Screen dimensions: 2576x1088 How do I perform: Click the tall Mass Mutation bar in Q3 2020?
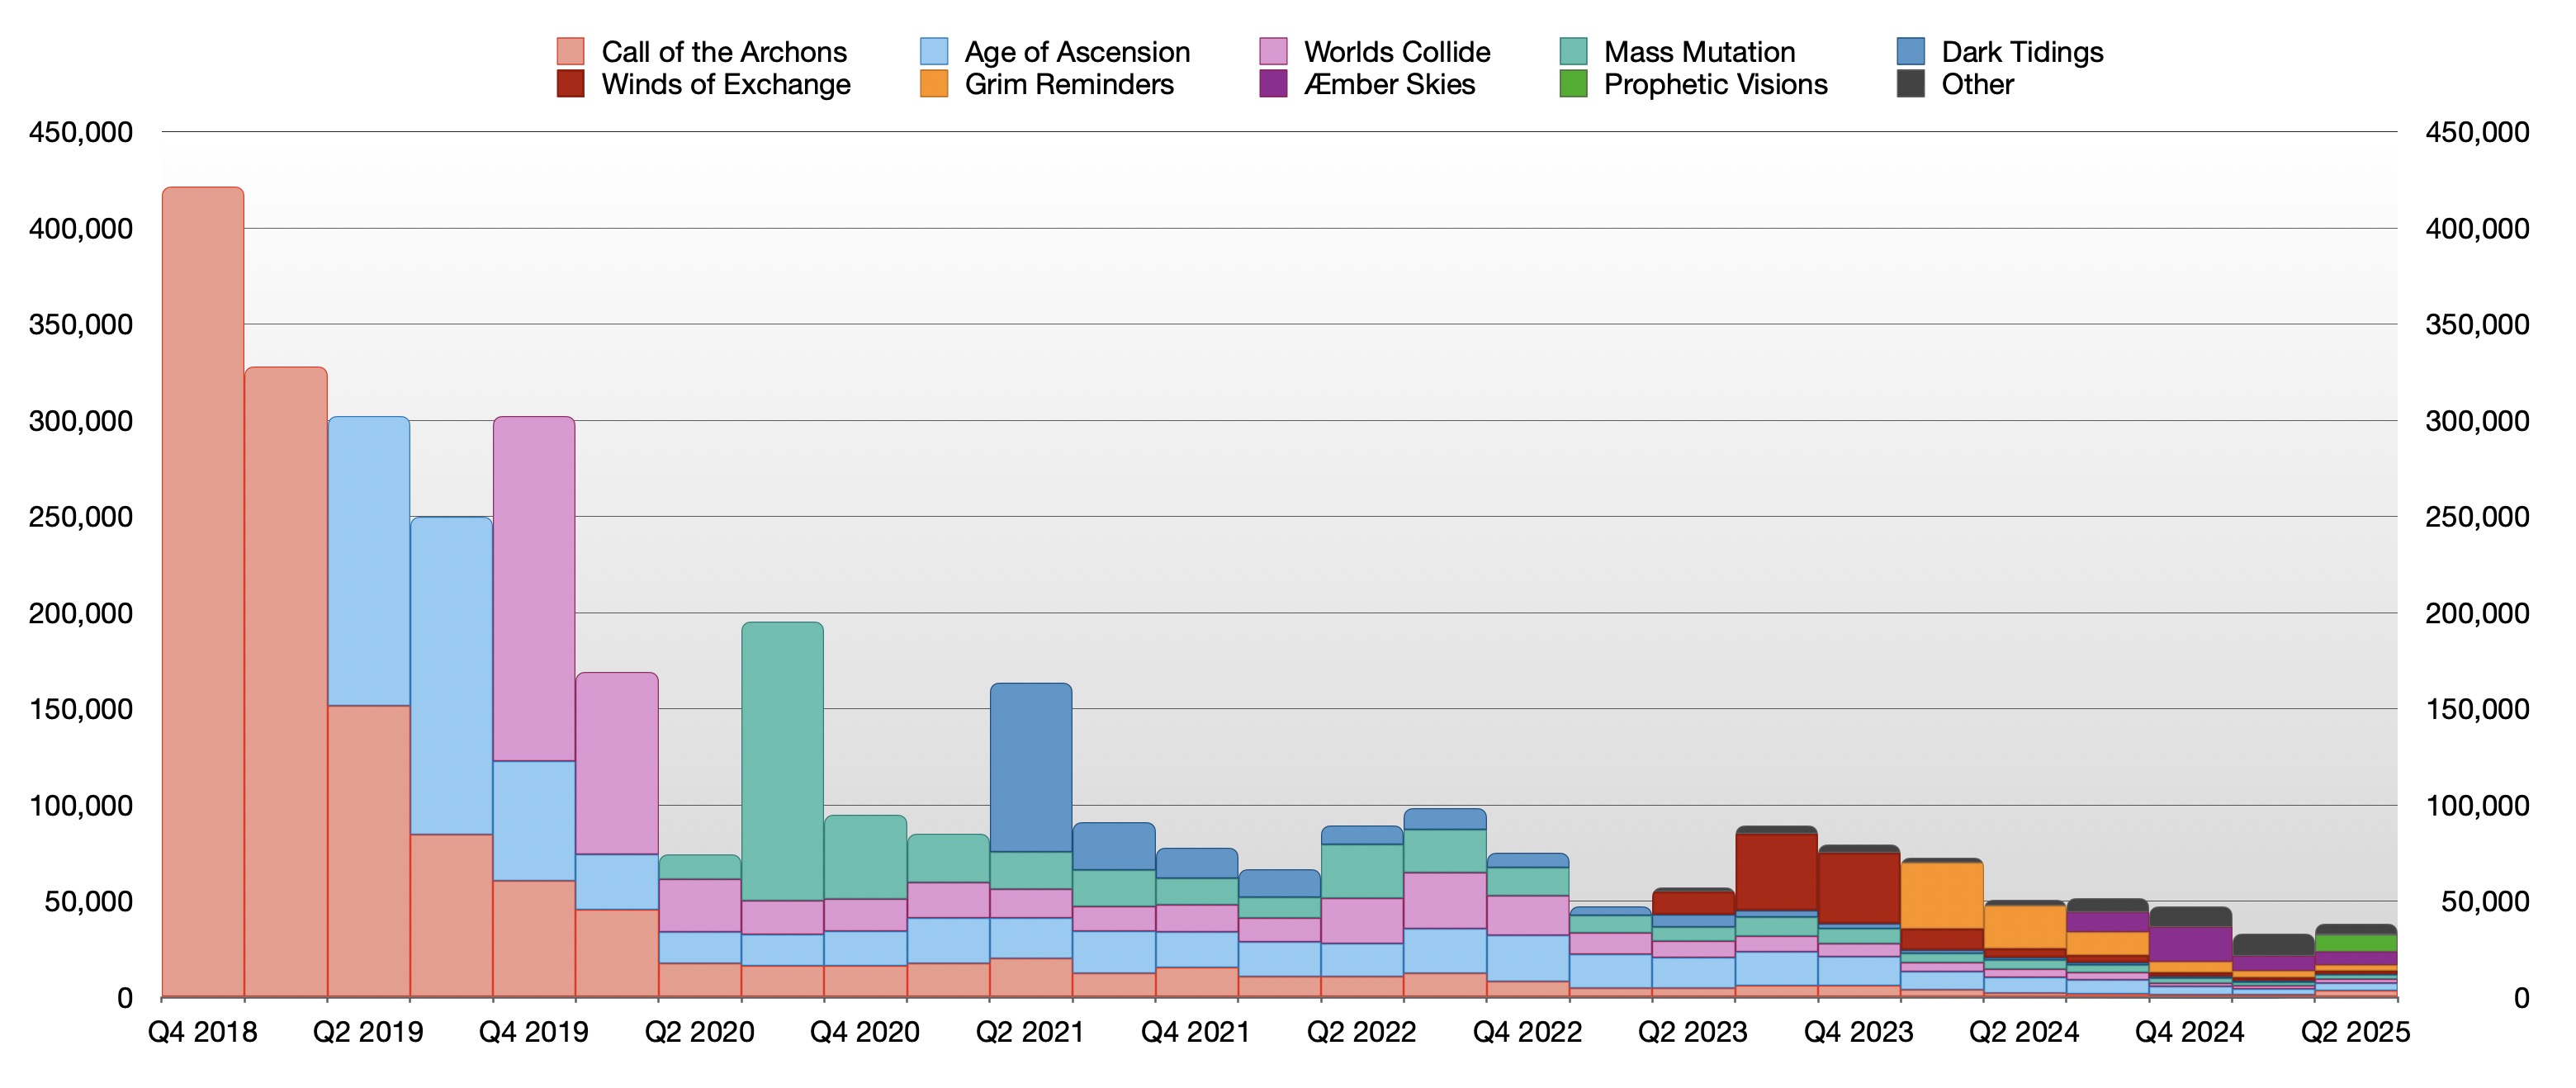(x=782, y=760)
